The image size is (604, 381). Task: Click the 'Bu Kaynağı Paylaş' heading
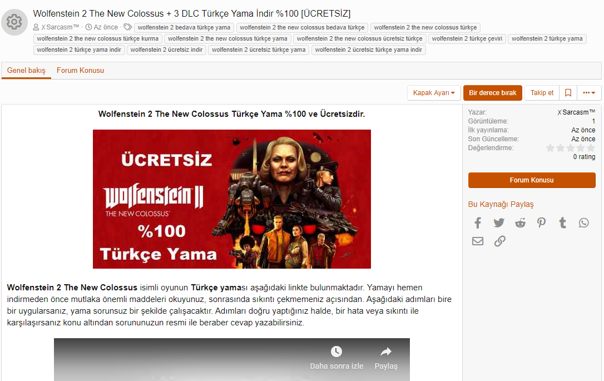(501, 204)
